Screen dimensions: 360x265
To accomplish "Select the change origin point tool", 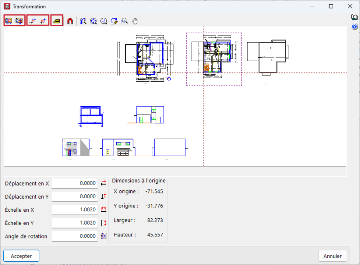I will click(x=33, y=21).
